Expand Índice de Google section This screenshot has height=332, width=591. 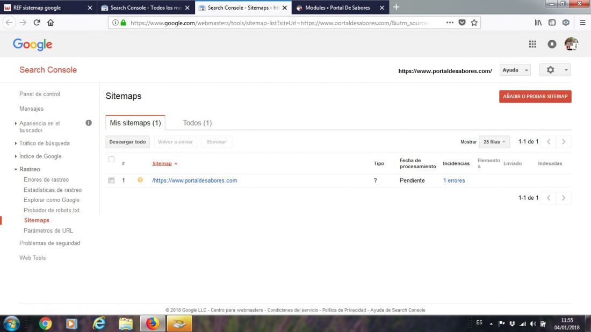[16, 156]
